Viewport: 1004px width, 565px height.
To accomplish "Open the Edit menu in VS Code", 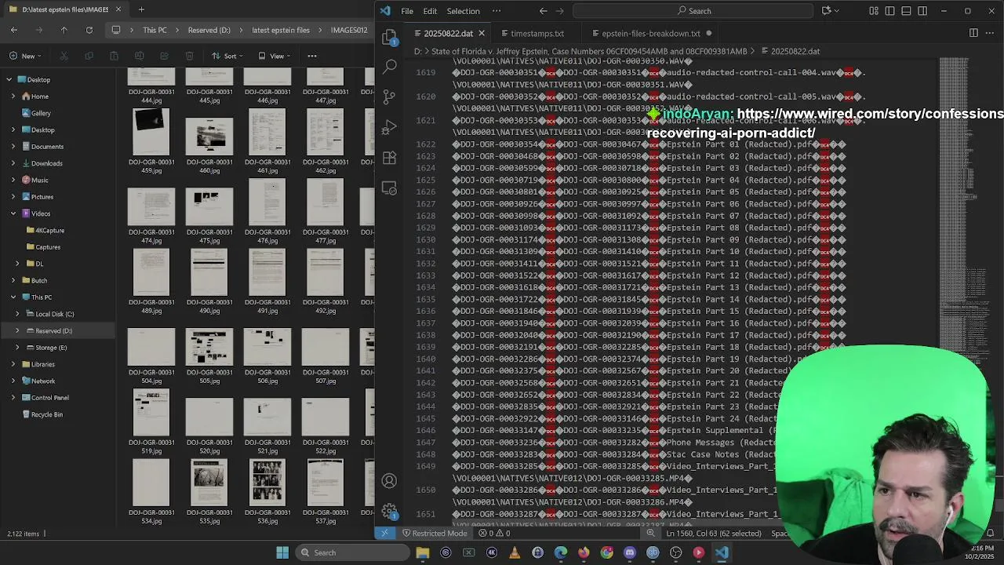I will [x=430, y=11].
